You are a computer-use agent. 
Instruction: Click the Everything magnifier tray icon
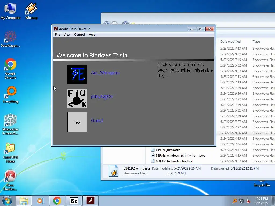pyautogui.click(x=235, y=201)
